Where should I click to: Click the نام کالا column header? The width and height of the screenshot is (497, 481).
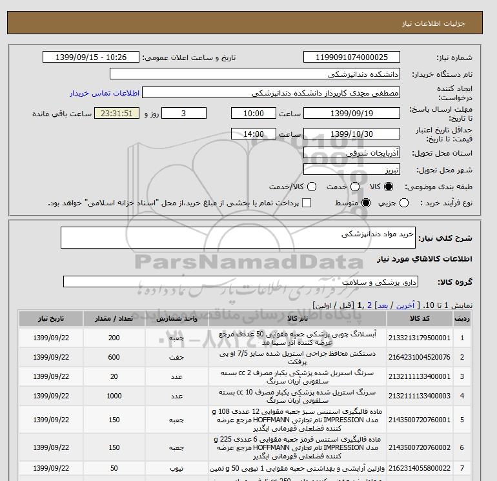click(298, 319)
